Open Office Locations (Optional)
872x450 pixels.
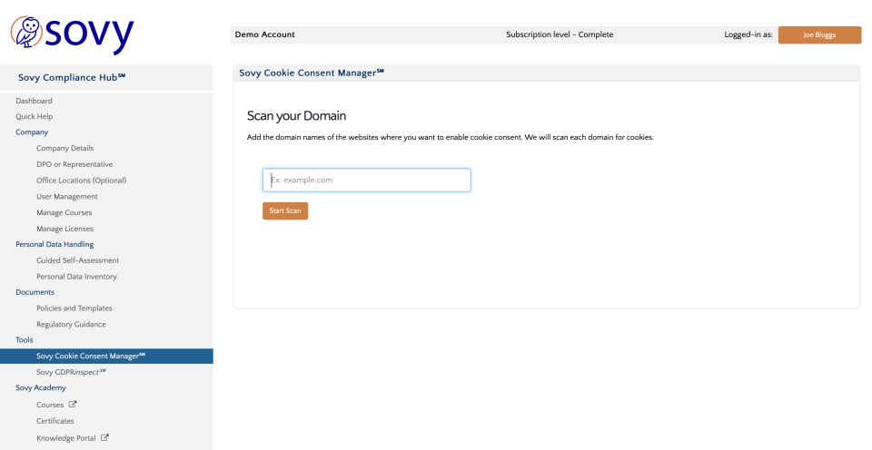point(81,181)
